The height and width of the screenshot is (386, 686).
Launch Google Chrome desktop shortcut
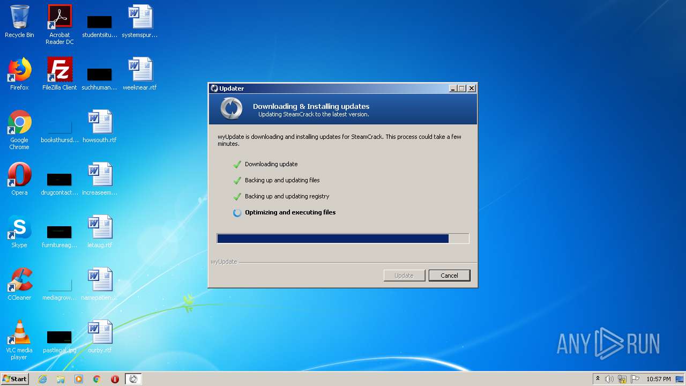point(19,130)
